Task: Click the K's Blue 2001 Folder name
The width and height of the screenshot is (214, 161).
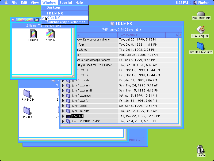Action: point(86,121)
